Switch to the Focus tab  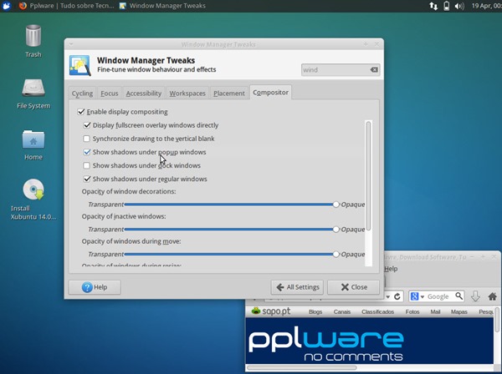[110, 93]
